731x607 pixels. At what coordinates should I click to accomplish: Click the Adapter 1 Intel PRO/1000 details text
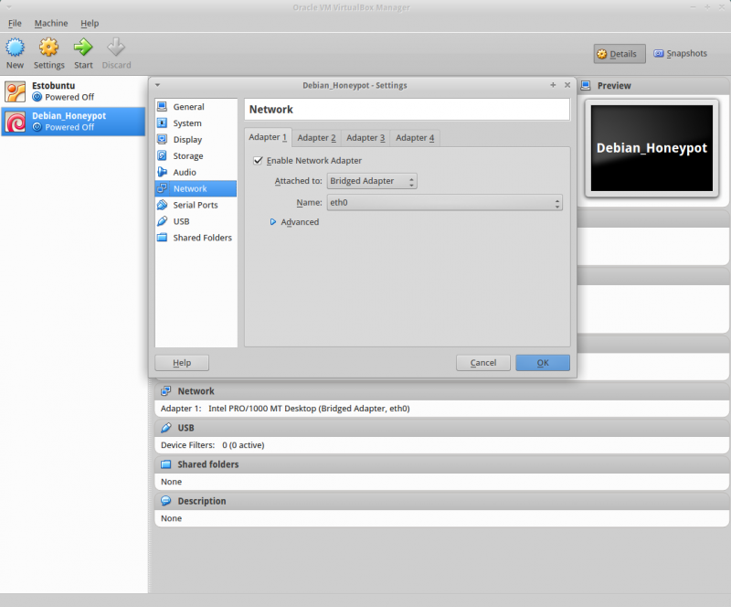pyautogui.click(x=285, y=409)
